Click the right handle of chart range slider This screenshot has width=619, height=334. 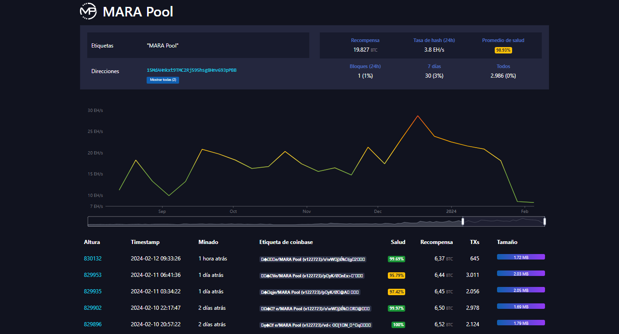tap(545, 222)
